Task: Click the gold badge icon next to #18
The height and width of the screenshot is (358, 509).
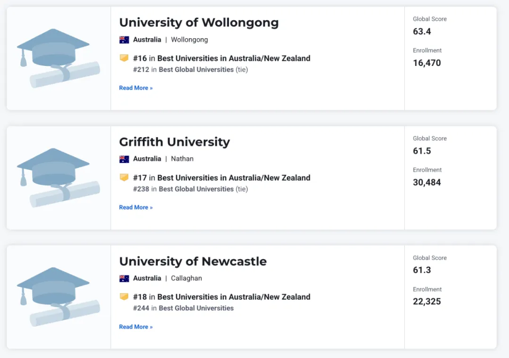Action: point(124,297)
